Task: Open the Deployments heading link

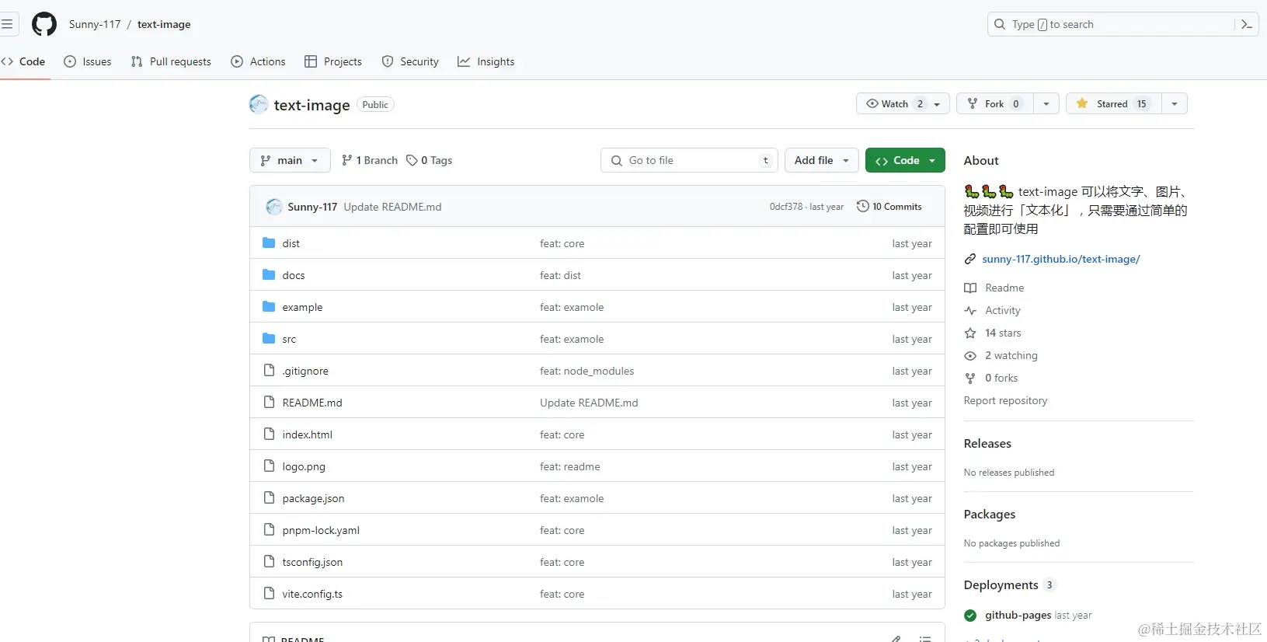Action: (1001, 585)
